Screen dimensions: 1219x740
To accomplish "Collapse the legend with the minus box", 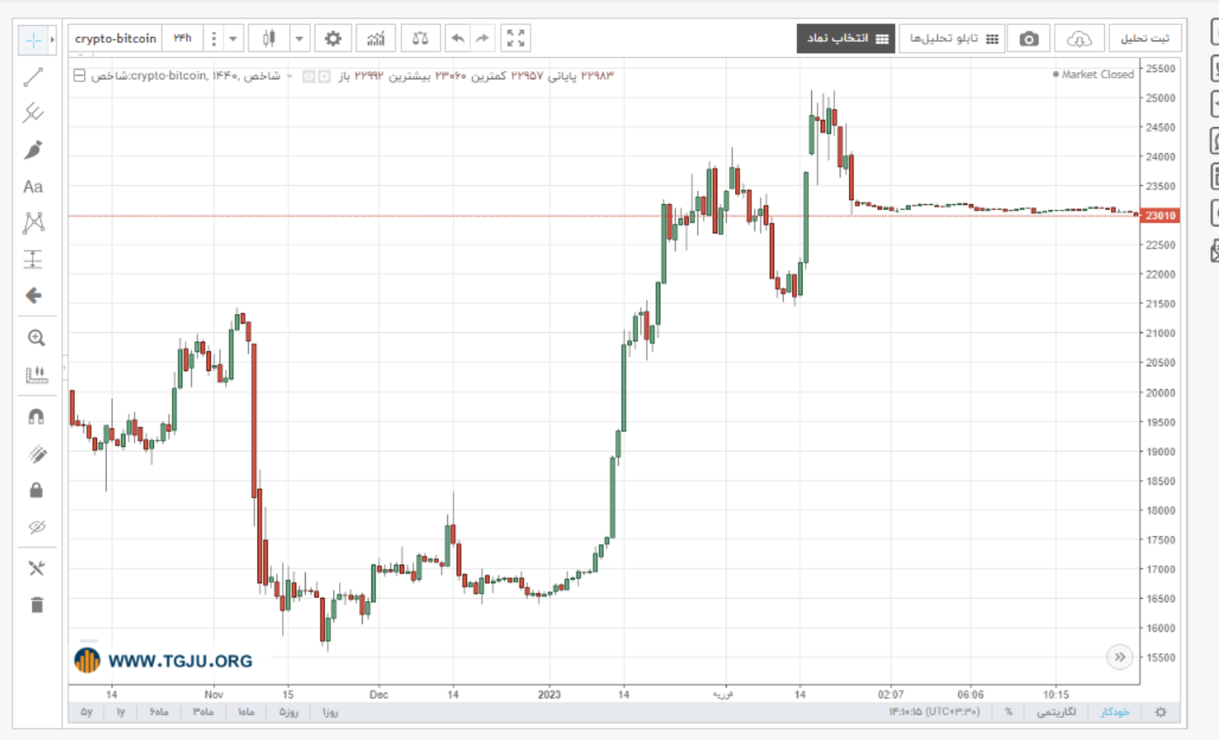I will (79, 75).
